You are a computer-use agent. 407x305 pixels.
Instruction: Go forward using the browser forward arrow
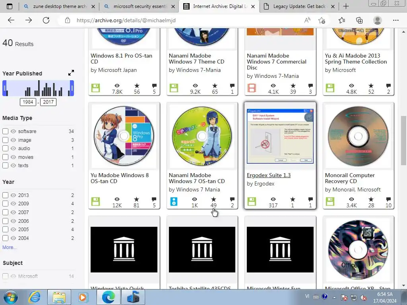click(x=29, y=20)
